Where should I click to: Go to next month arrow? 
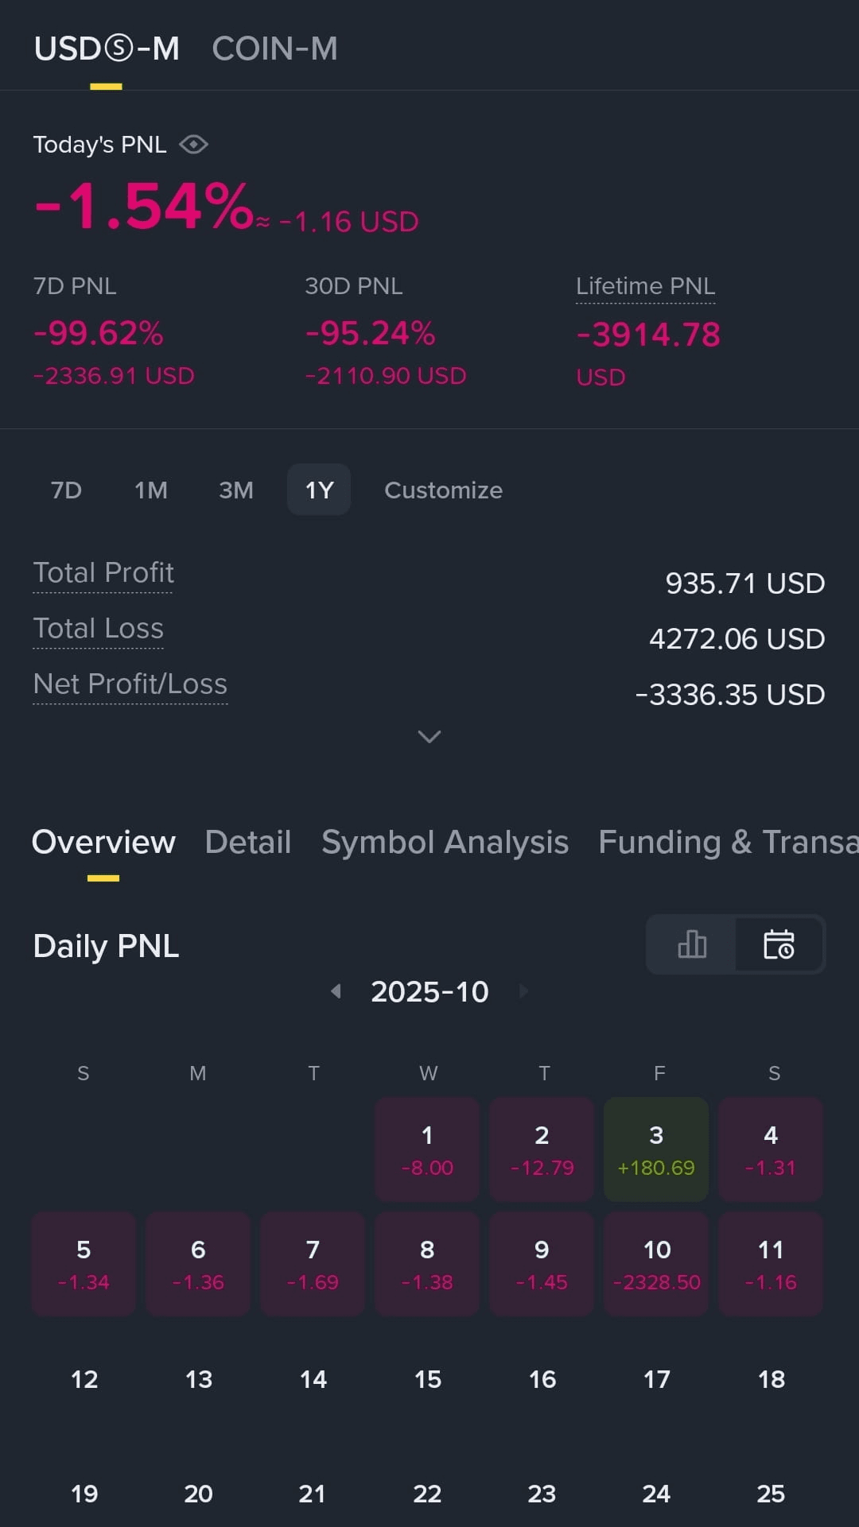pos(523,991)
